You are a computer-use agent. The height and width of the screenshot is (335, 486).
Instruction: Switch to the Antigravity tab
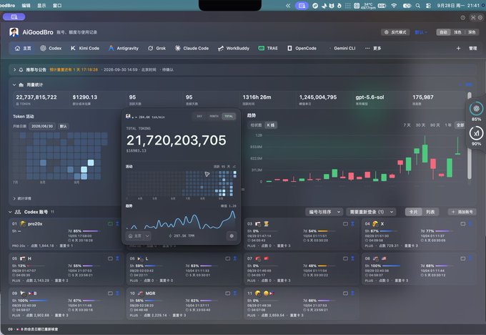[124, 48]
